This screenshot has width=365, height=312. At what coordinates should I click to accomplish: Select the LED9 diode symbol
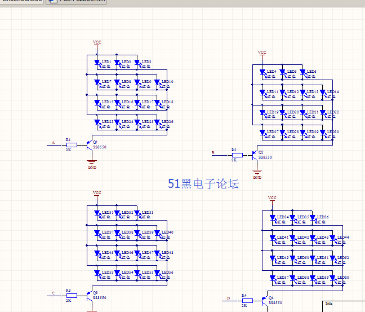coord(137,82)
